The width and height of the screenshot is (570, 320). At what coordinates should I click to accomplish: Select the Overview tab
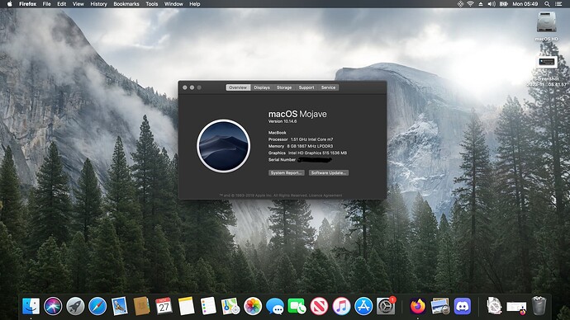coord(238,87)
